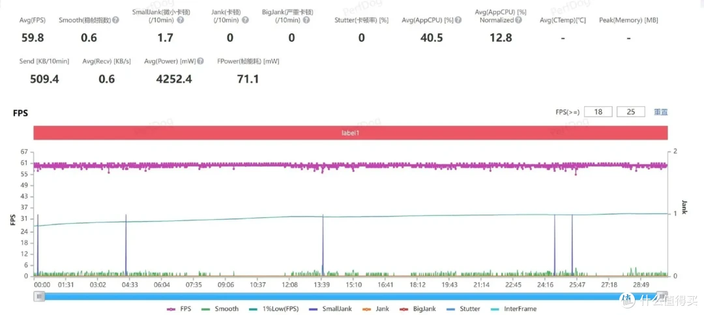The height and width of the screenshot is (315, 704).
Task: Click Smooth value 0.6
Action: [x=89, y=38]
